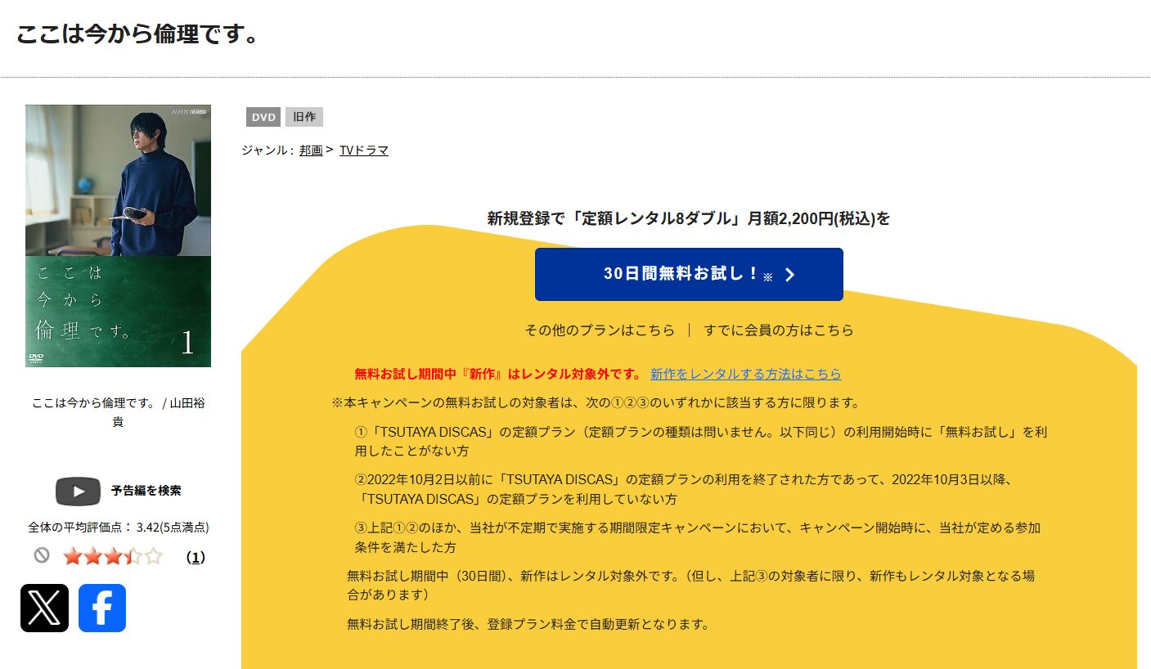Click condition ③ about 期間限定キャンペーン
Viewport: 1151px width, 669px height.
[x=698, y=537]
